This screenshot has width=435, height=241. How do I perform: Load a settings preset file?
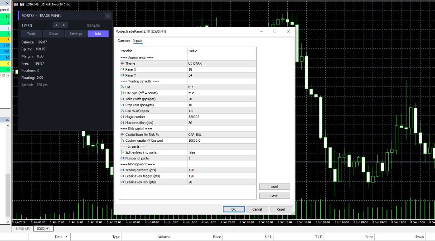[274, 187]
